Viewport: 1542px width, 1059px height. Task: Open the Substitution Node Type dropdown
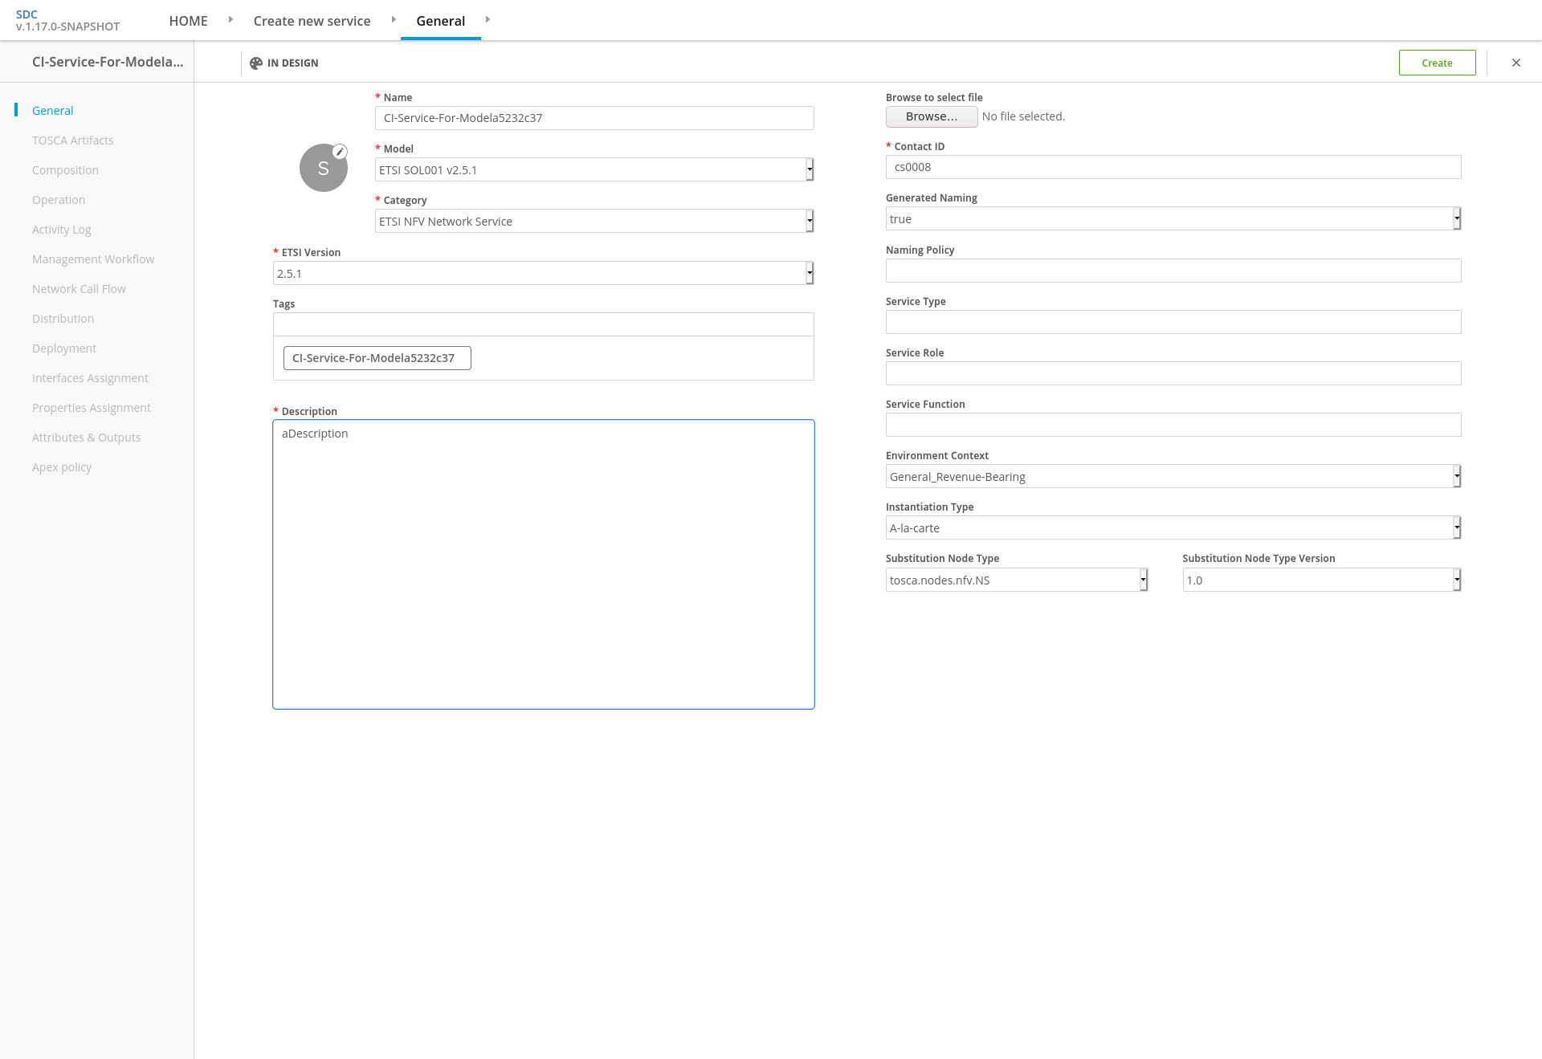pos(1017,580)
